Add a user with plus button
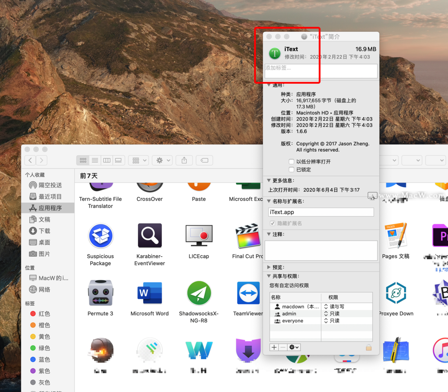The height and width of the screenshot is (392, 448). [274, 347]
